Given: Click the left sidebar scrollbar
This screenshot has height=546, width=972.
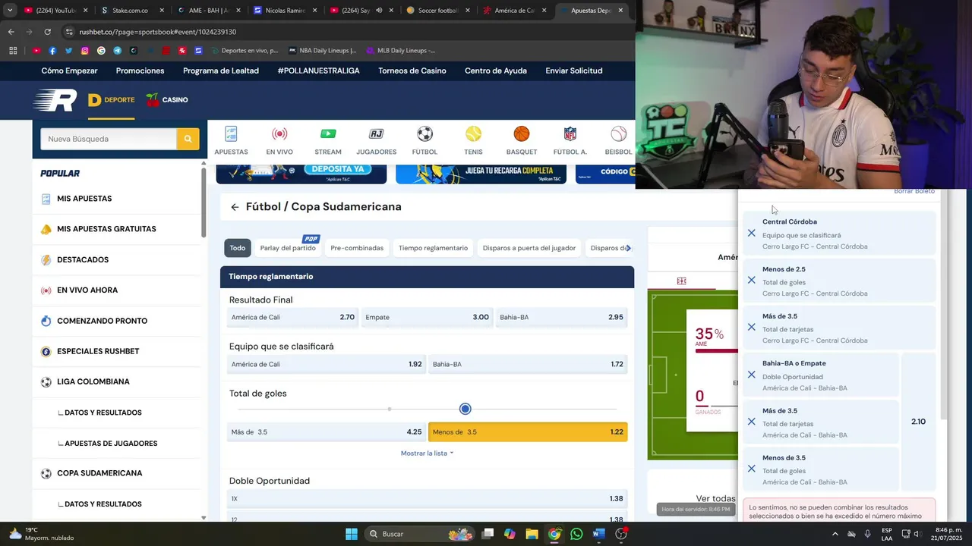Looking at the screenshot, I should pyautogui.click(x=204, y=201).
